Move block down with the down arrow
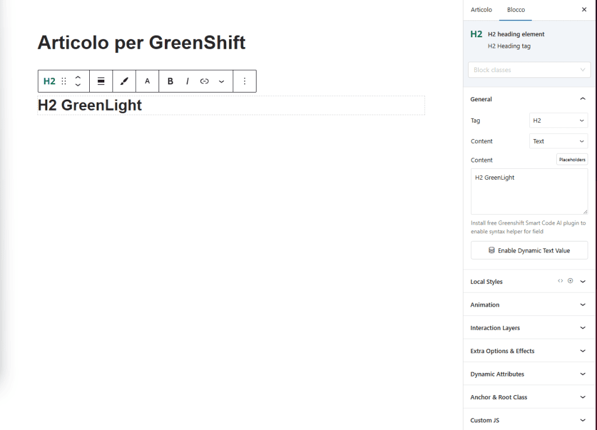 tap(78, 85)
